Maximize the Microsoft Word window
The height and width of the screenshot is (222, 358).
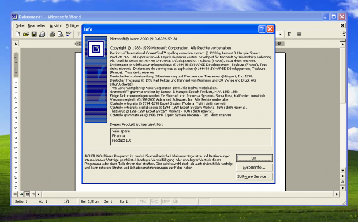click(x=334, y=17)
